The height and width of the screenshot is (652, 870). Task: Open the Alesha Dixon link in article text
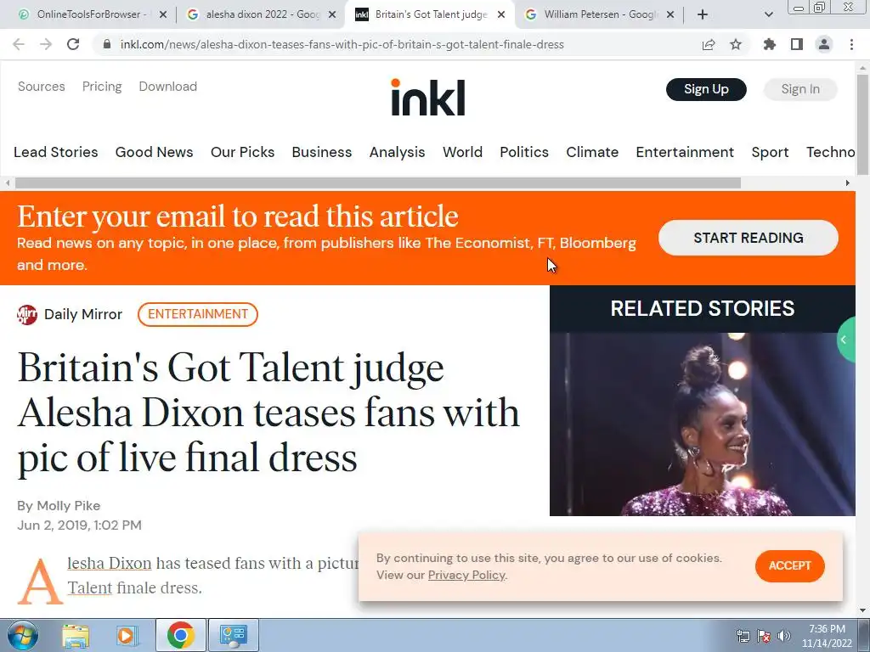tap(110, 564)
